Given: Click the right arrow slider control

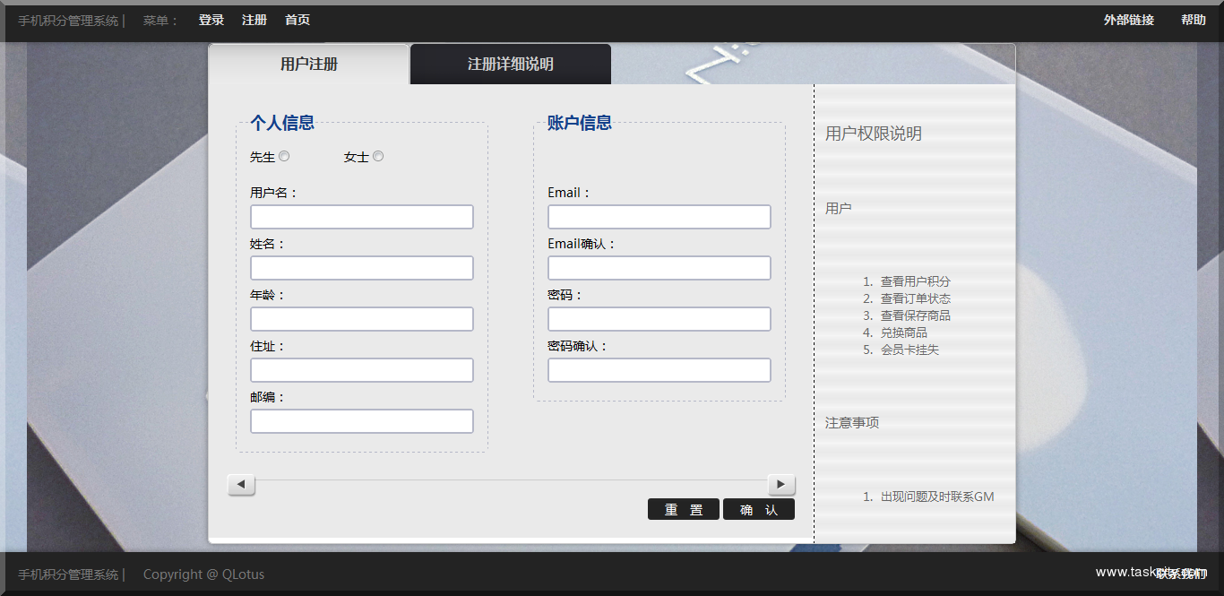Looking at the screenshot, I should [x=780, y=484].
